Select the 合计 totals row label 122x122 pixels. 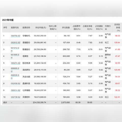tap(5, 102)
